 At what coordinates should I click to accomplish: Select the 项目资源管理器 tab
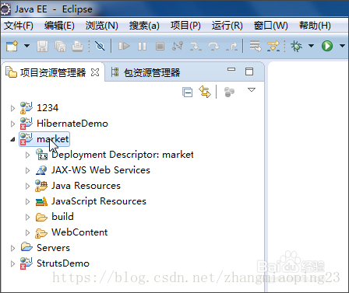pyautogui.click(x=53, y=72)
